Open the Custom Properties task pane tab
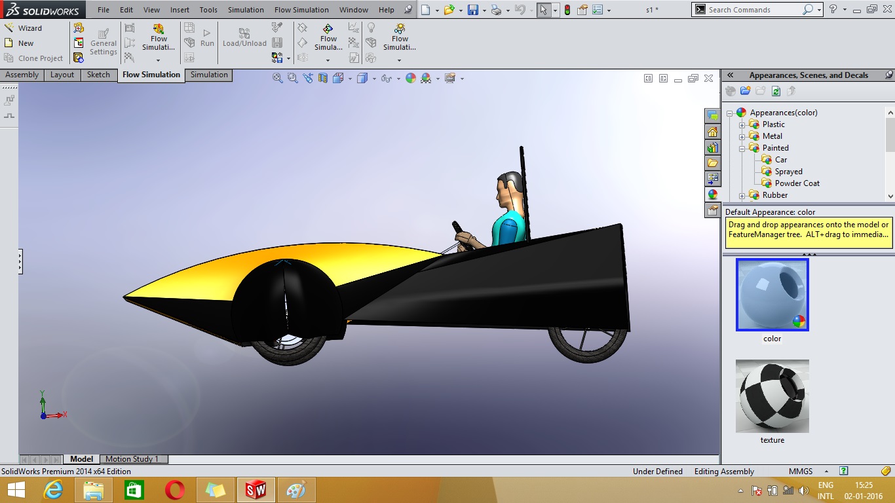 [x=712, y=210]
